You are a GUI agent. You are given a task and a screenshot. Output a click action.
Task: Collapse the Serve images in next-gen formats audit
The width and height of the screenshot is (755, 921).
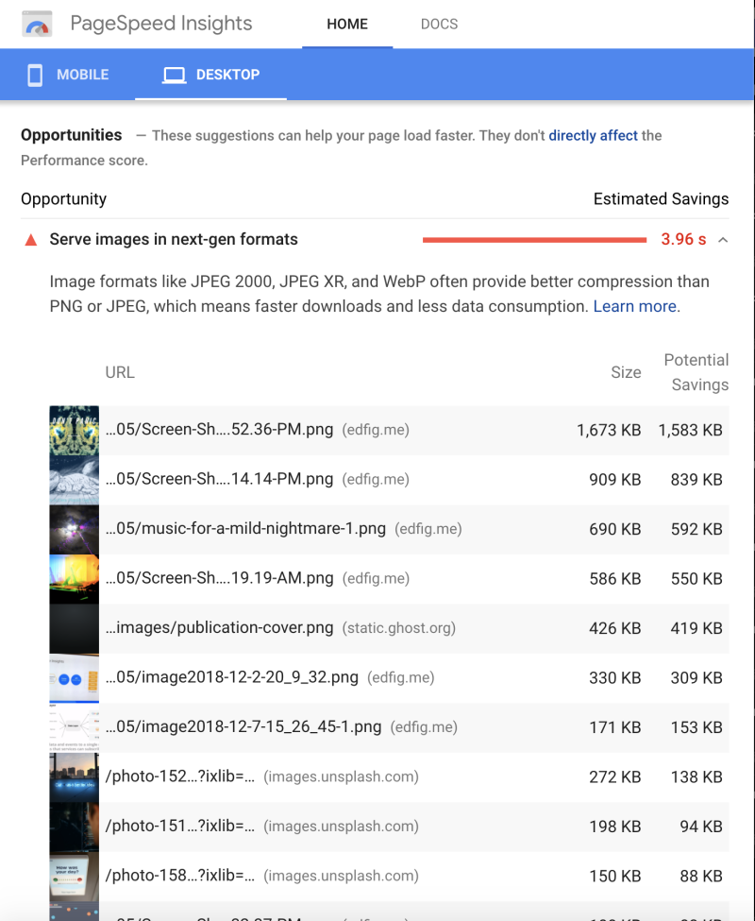(x=723, y=240)
